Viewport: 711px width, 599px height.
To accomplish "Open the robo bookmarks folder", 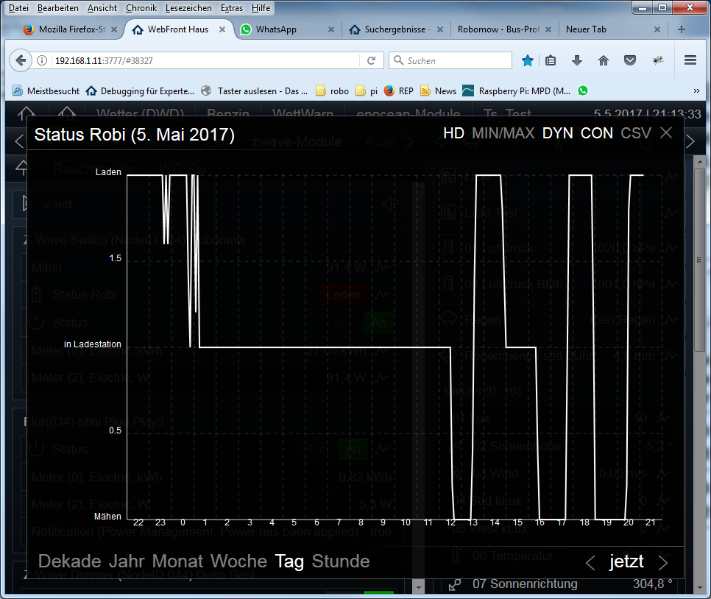I will click(x=332, y=91).
